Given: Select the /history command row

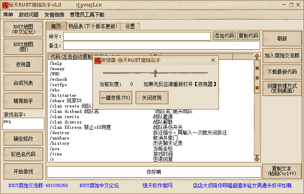Looking at the screenshot, I should point(60,143).
